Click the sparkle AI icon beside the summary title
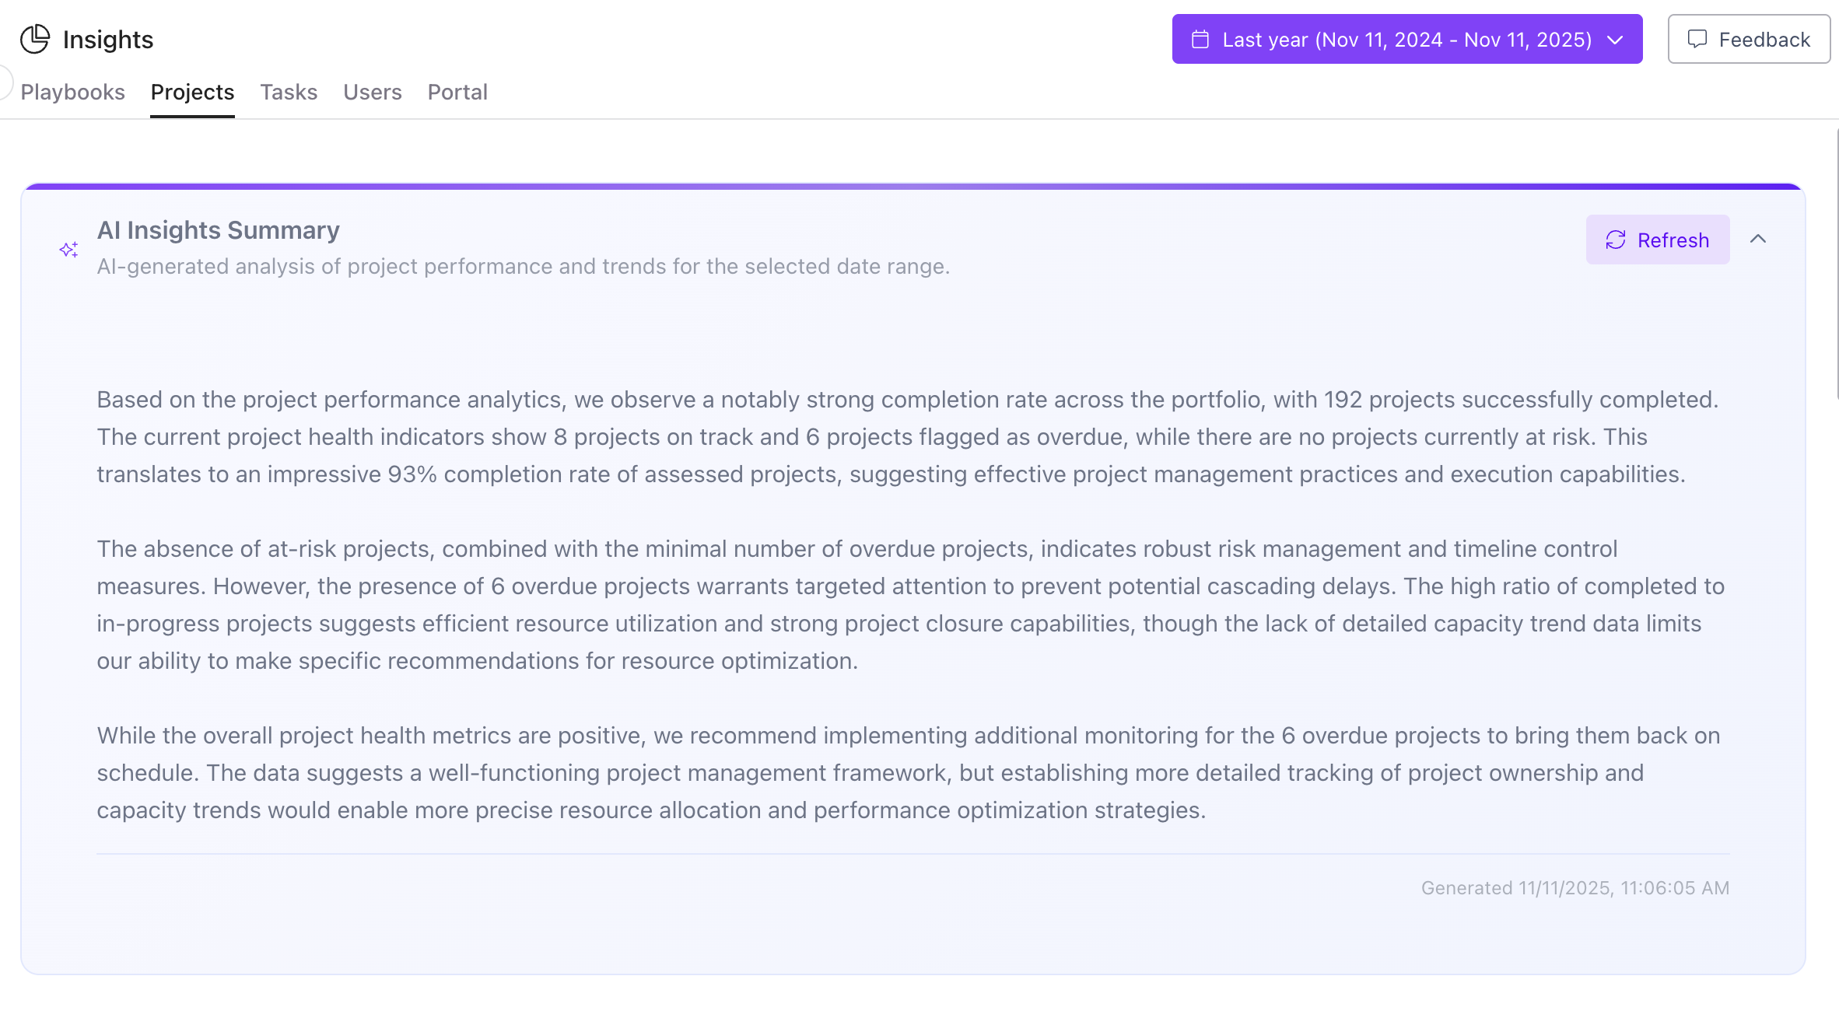 click(x=68, y=249)
